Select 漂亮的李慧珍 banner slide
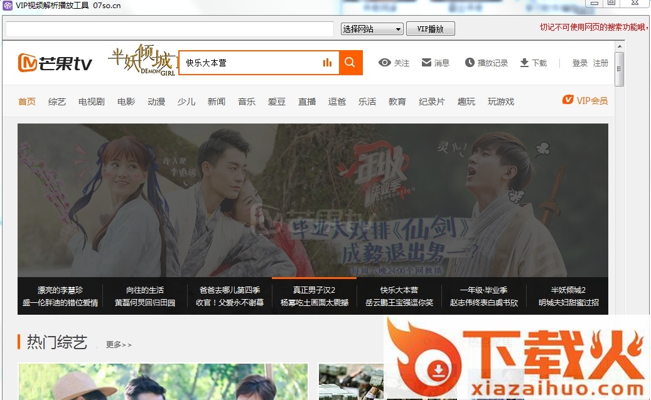The height and width of the screenshot is (400, 651). tap(60, 296)
